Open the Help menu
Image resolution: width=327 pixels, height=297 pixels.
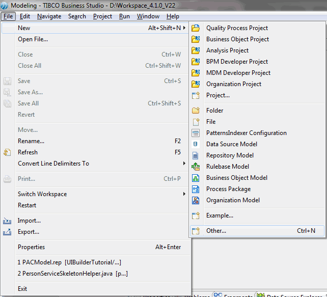(173, 16)
